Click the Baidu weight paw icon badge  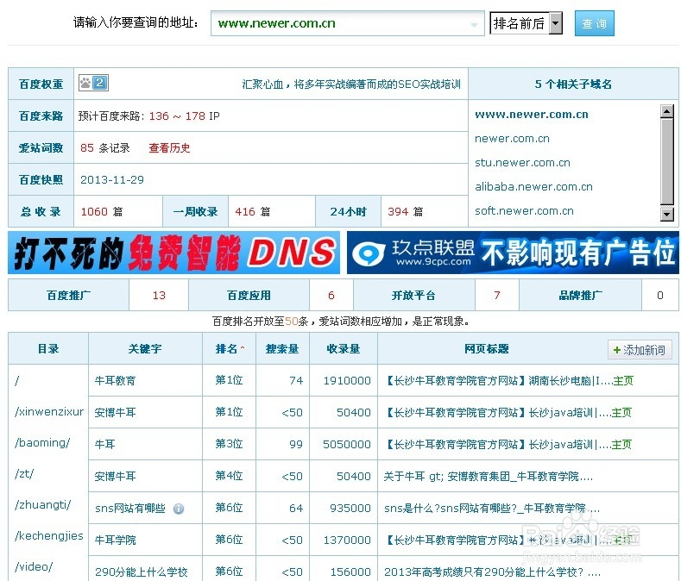pos(93,83)
